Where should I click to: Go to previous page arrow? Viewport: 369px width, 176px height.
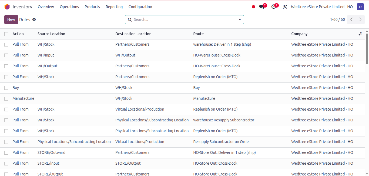click(x=351, y=19)
